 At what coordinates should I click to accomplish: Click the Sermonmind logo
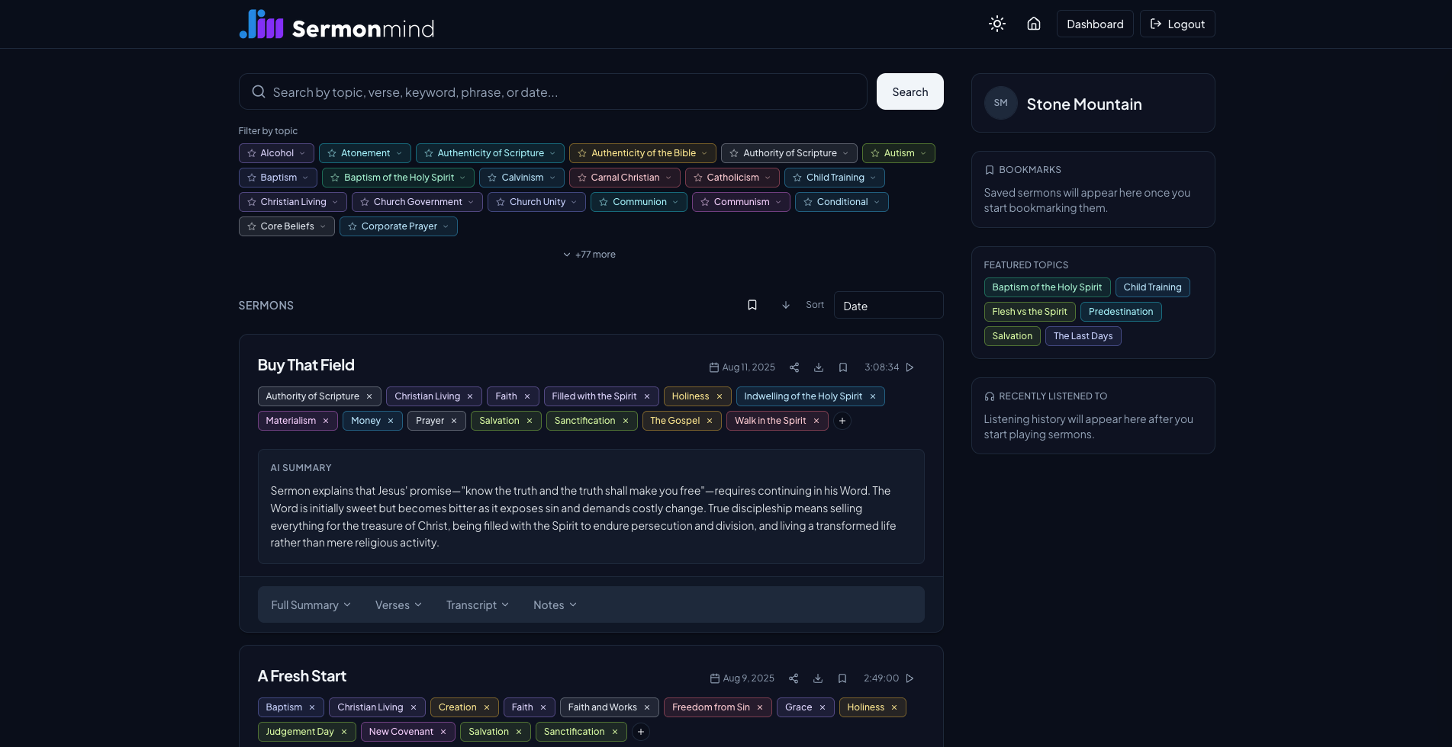336,25
